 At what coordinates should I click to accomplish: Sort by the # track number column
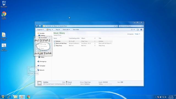click(95, 38)
